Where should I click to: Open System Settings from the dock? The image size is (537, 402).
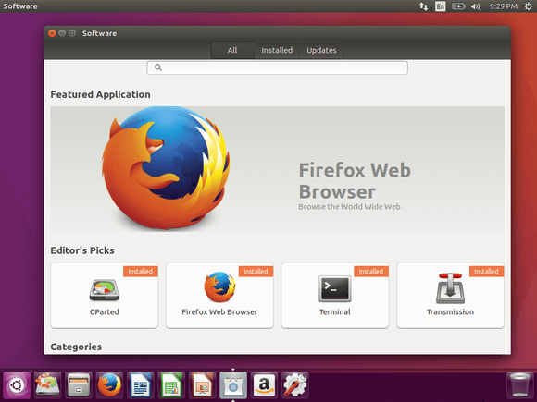coord(294,385)
